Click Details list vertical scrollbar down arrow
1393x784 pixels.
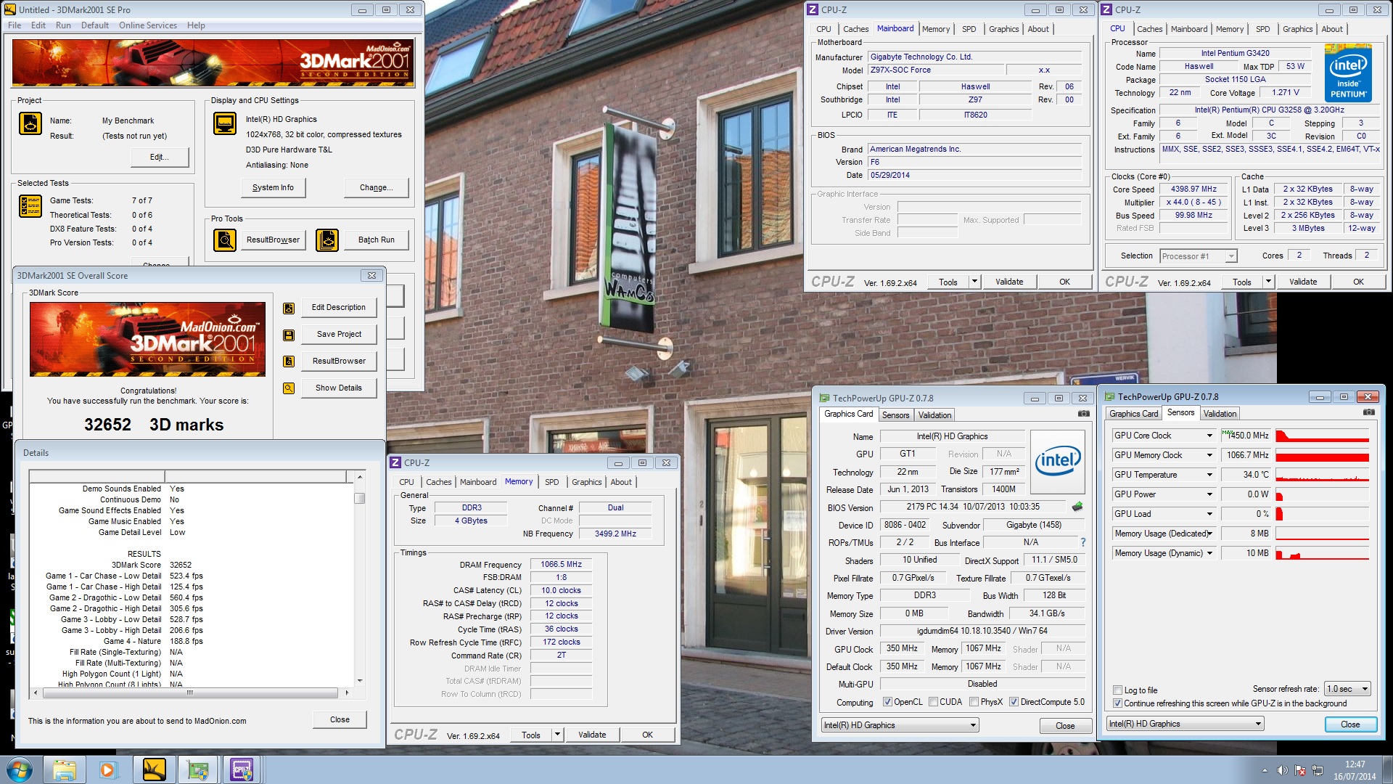pos(360,681)
